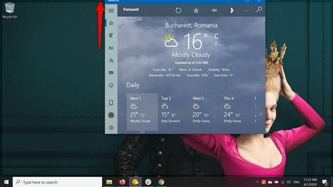Open OneDrive cloud tray icon
This screenshot has height=187, width=333.
[270, 182]
